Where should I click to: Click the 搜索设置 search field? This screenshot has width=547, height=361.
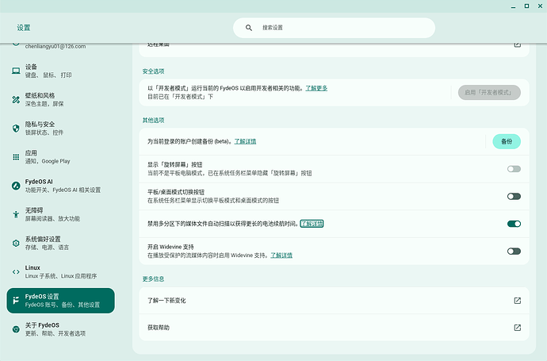[334, 28]
